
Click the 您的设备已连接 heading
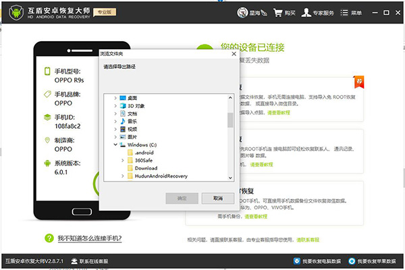click(252, 47)
